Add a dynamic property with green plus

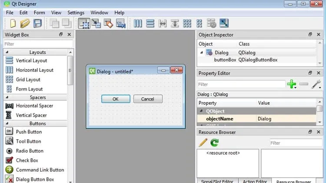coord(292,84)
